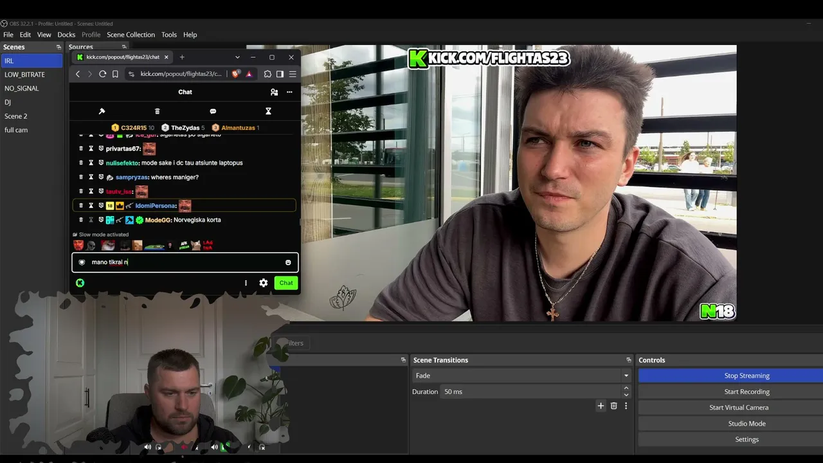Open the browser extensions puzzle icon
The height and width of the screenshot is (463, 823).
point(267,74)
